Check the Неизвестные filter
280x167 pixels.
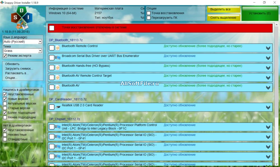pyautogui.click(x=5, y=135)
